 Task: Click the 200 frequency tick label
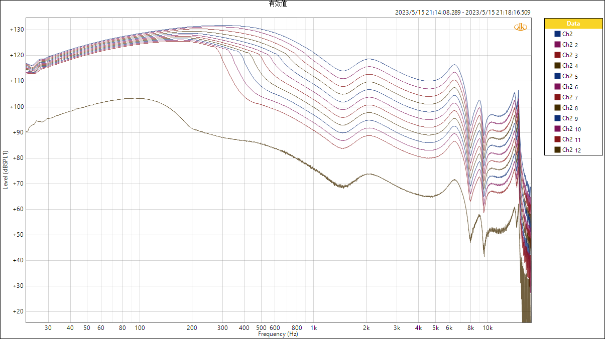click(192, 328)
